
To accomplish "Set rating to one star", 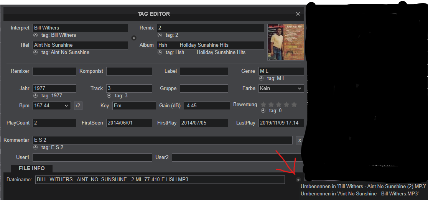I will (263, 105).
